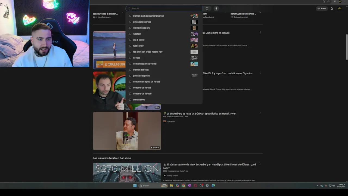Viewport: 348px width, 196px height.
Task: Click thumbnail next to 'comunicación no verbal'
Action: click(x=194, y=64)
